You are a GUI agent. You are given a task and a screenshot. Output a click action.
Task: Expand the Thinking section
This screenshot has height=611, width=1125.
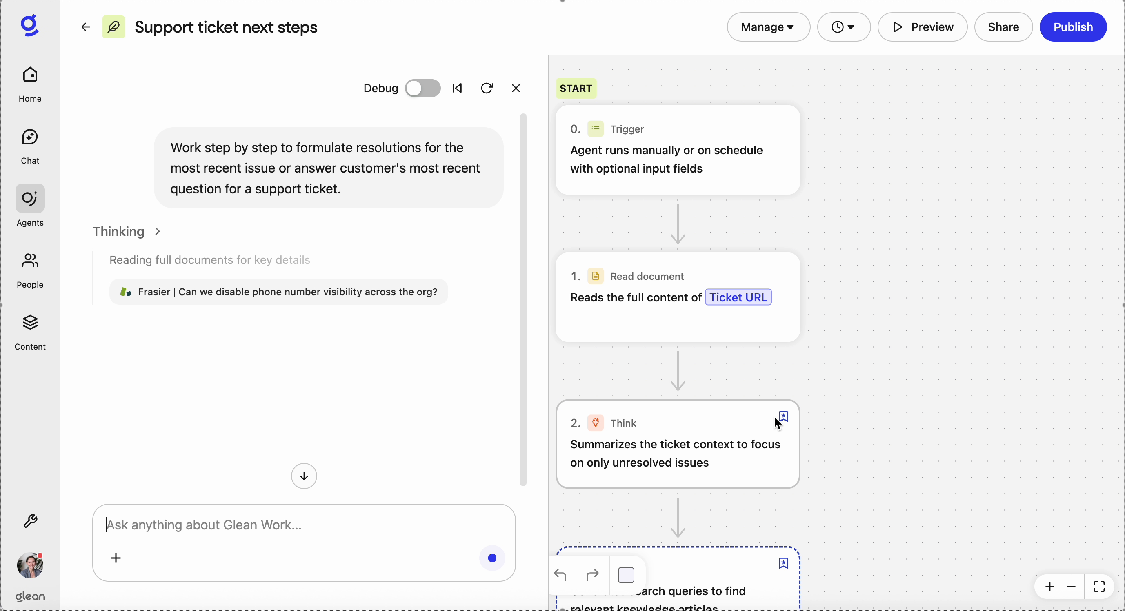(157, 231)
